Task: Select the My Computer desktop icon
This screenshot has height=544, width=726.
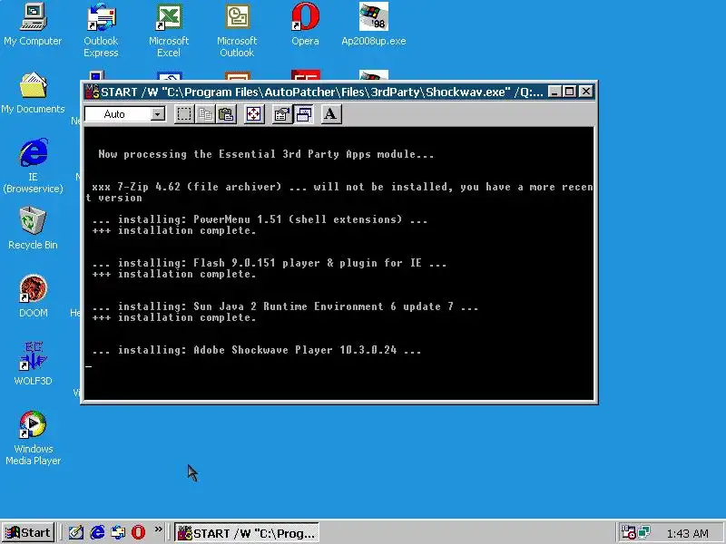Action: point(33,25)
